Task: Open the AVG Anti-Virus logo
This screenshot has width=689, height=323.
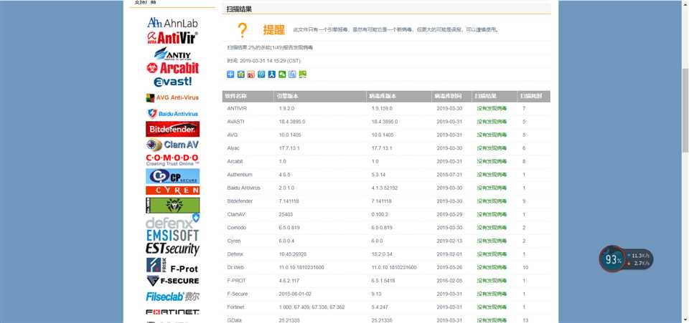Action: (x=173, y=97)
